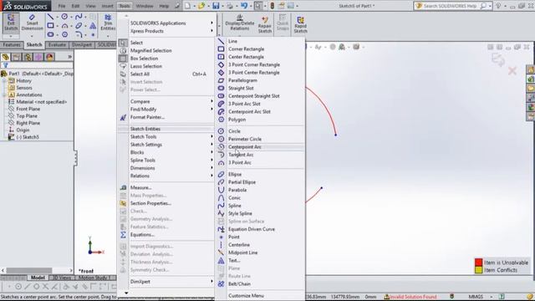Select the Model tab at the bottom

click(38, 278)
